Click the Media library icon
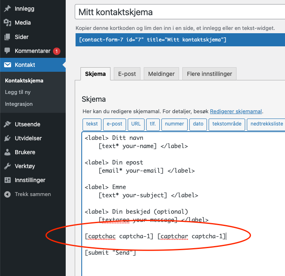This screenshot has height=276, width=285. (7, 23)
